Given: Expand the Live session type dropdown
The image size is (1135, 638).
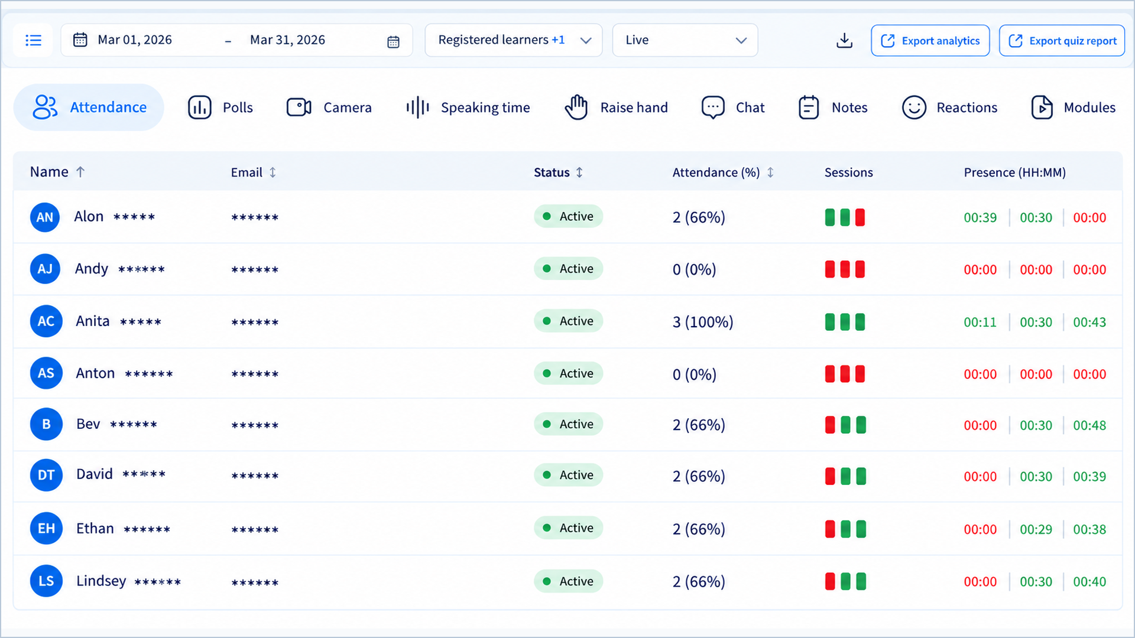Looking at the screenshot, I should (685, 40).
